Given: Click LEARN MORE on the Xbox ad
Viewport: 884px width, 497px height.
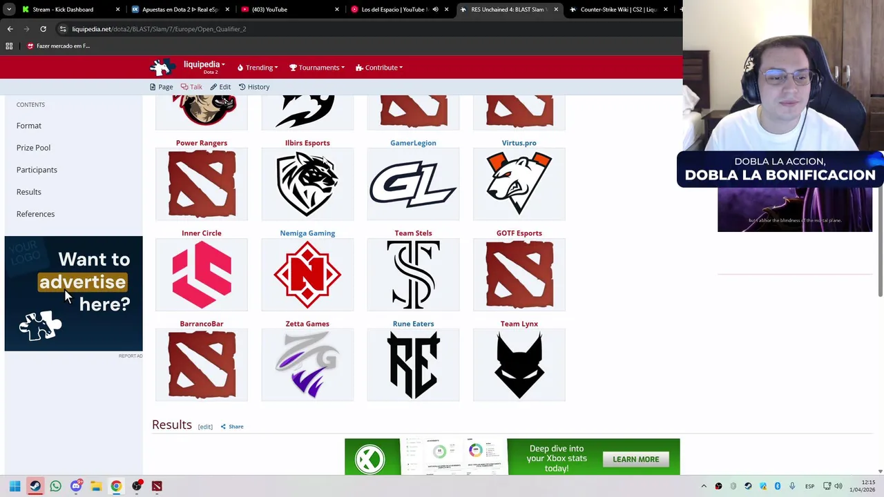Looking at the screenshot, I should [635, 459].
